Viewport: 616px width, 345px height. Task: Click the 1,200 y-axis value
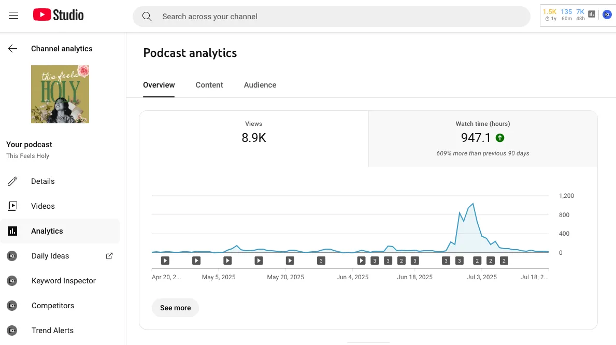[x=566, y=196]
